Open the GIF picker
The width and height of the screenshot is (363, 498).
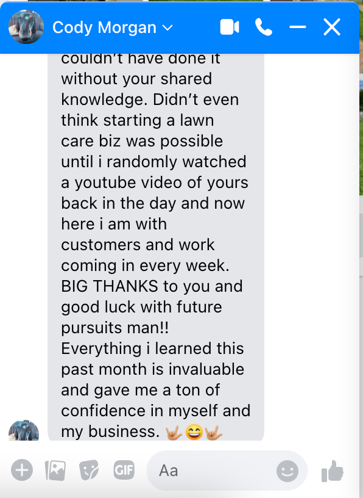[124, 470]
